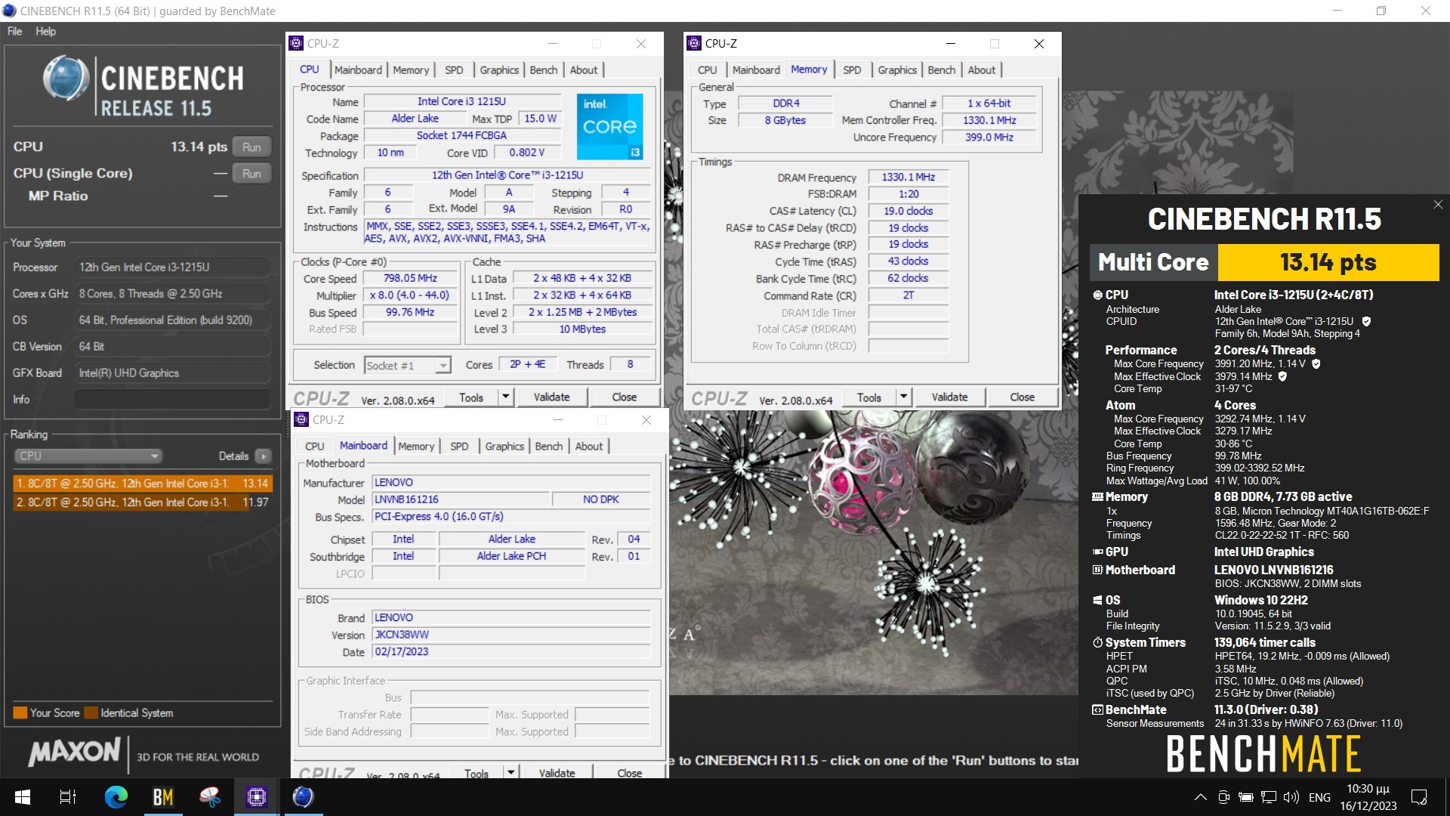Click CPU-Z icon in Mainboard window title
1450x816 pixels.
pyautogui.click(x=301, y=419)
